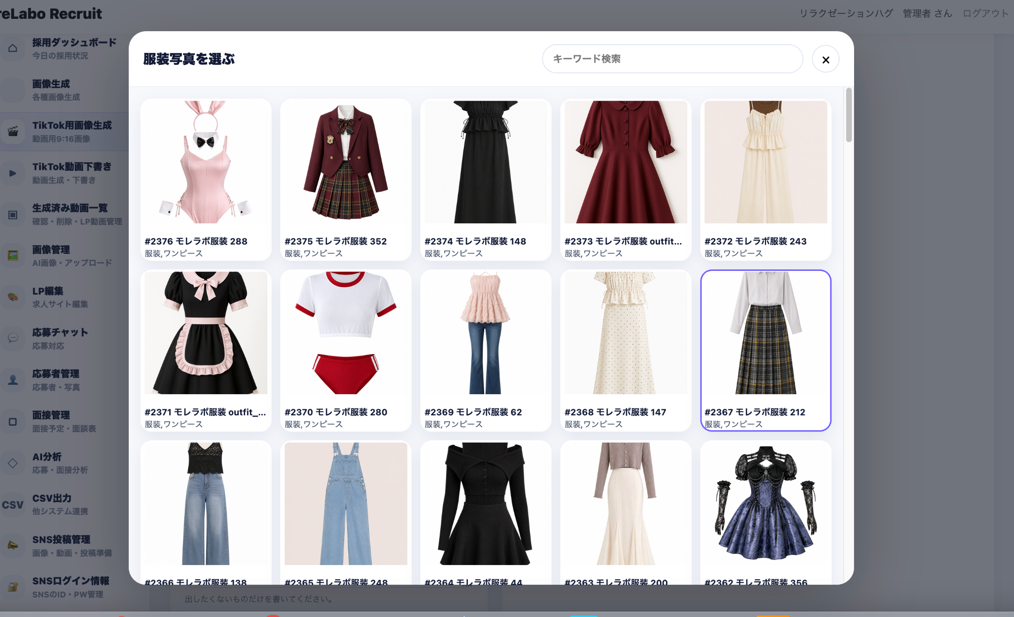Click the ログアウト link
The image size is (1014, 617).
point(985,13)
